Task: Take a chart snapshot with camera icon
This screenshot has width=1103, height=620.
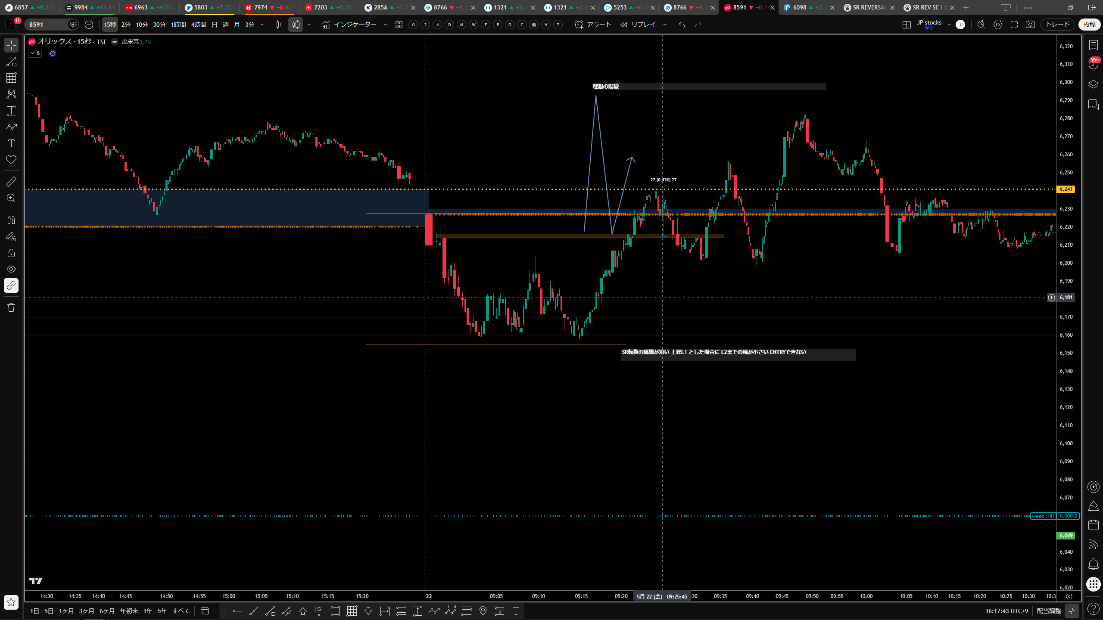Action: (x=1030, y=25)
